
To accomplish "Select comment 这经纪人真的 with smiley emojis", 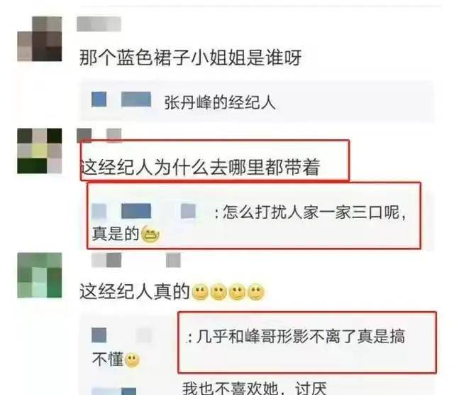I will tap(172, 292).
